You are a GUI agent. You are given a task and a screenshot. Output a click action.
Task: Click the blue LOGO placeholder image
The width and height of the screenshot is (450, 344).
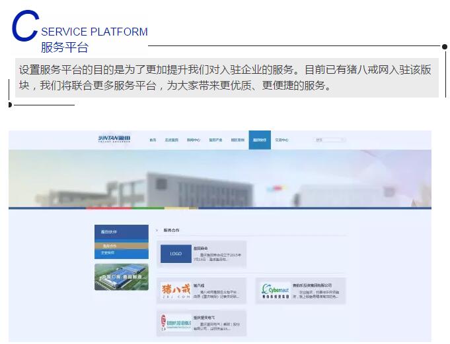[175, 254]
